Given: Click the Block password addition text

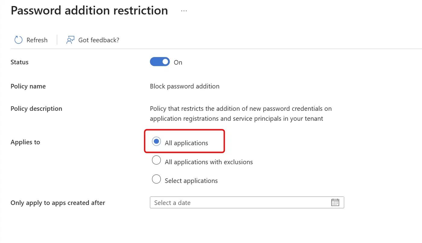Looking at the screenshot, I should click(x=185, y=86).
